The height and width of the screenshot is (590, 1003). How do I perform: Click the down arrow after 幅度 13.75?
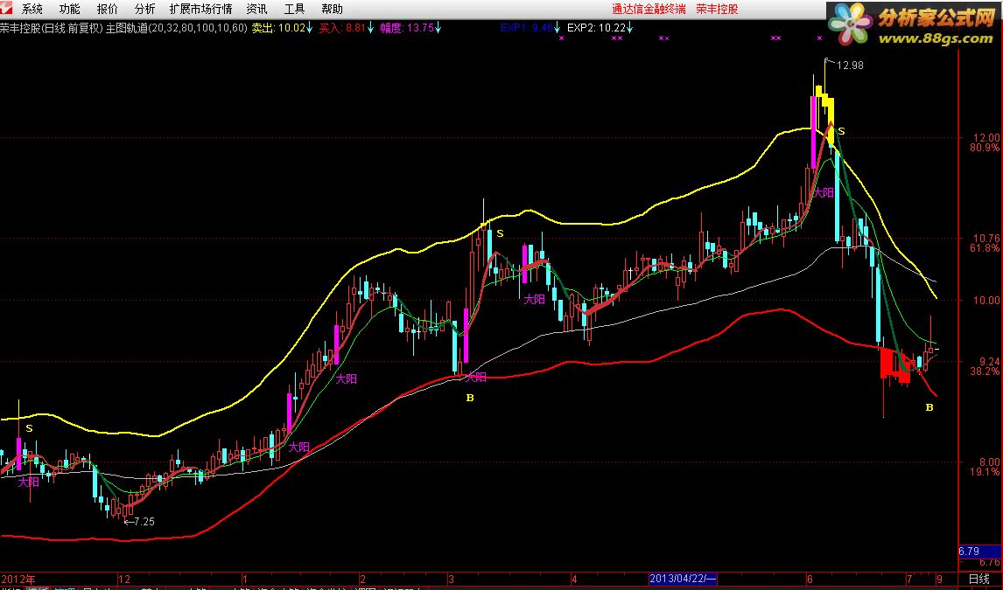[x=438, y=28]
